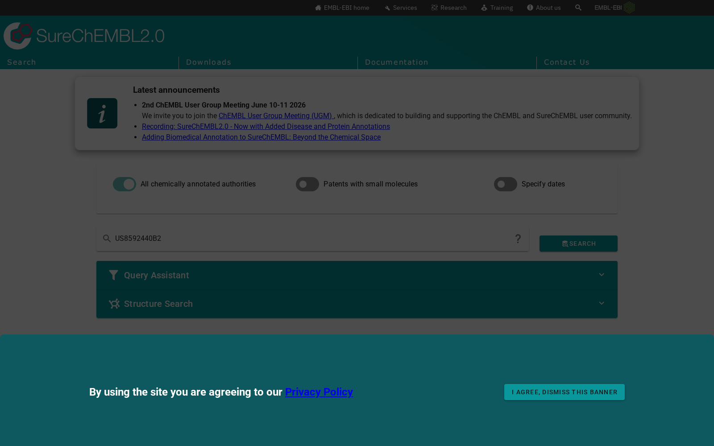
Task: Open Adding Biomedical Annotation to SureChEMBL link
Action: coord(261,137)
